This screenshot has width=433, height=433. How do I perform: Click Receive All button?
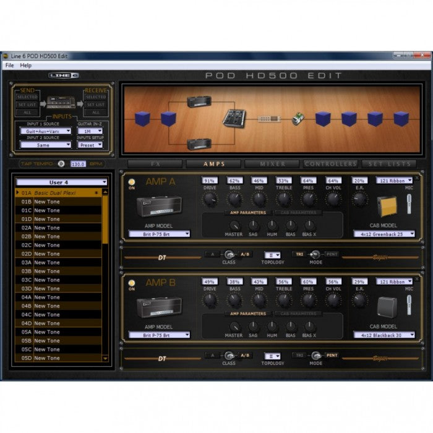click(95, 113)
